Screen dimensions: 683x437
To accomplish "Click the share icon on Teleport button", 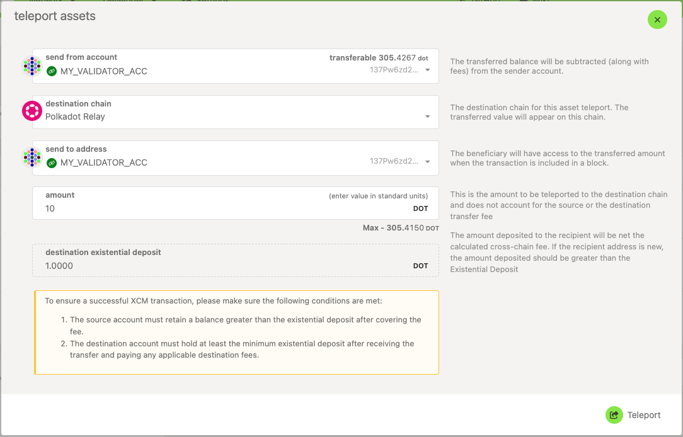I will 614,415.
